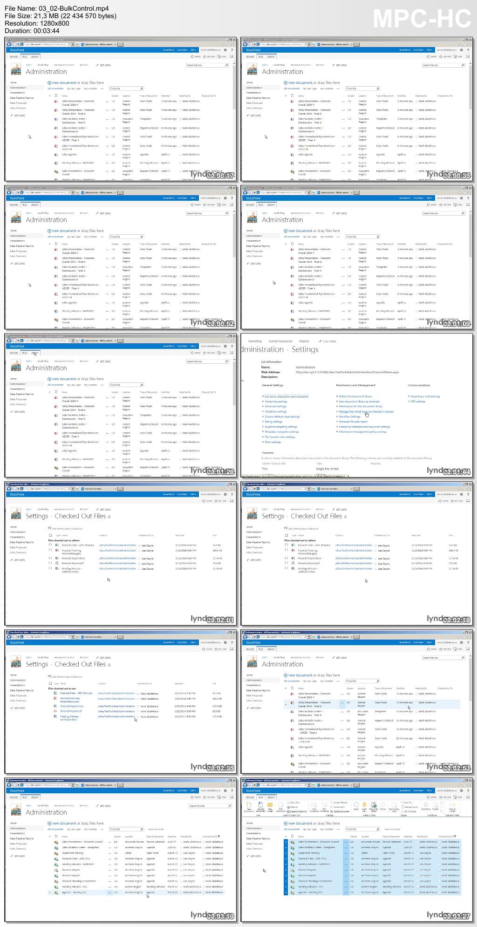Tick select-all checkbox in 00:02:01 Checked Out Files frame
Viewport: 477px width, 927px height.
(51, 536)
